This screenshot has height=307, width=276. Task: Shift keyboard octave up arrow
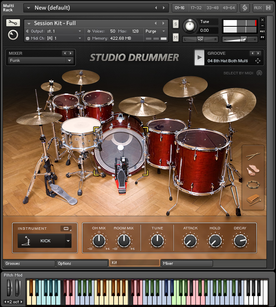21,302
